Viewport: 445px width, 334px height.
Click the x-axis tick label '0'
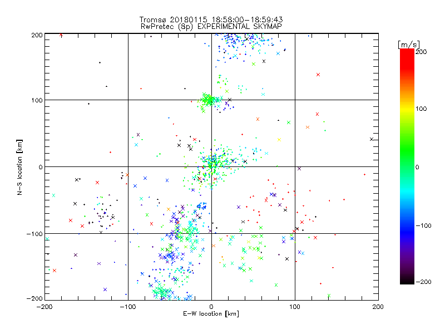(x=211, y=307)
